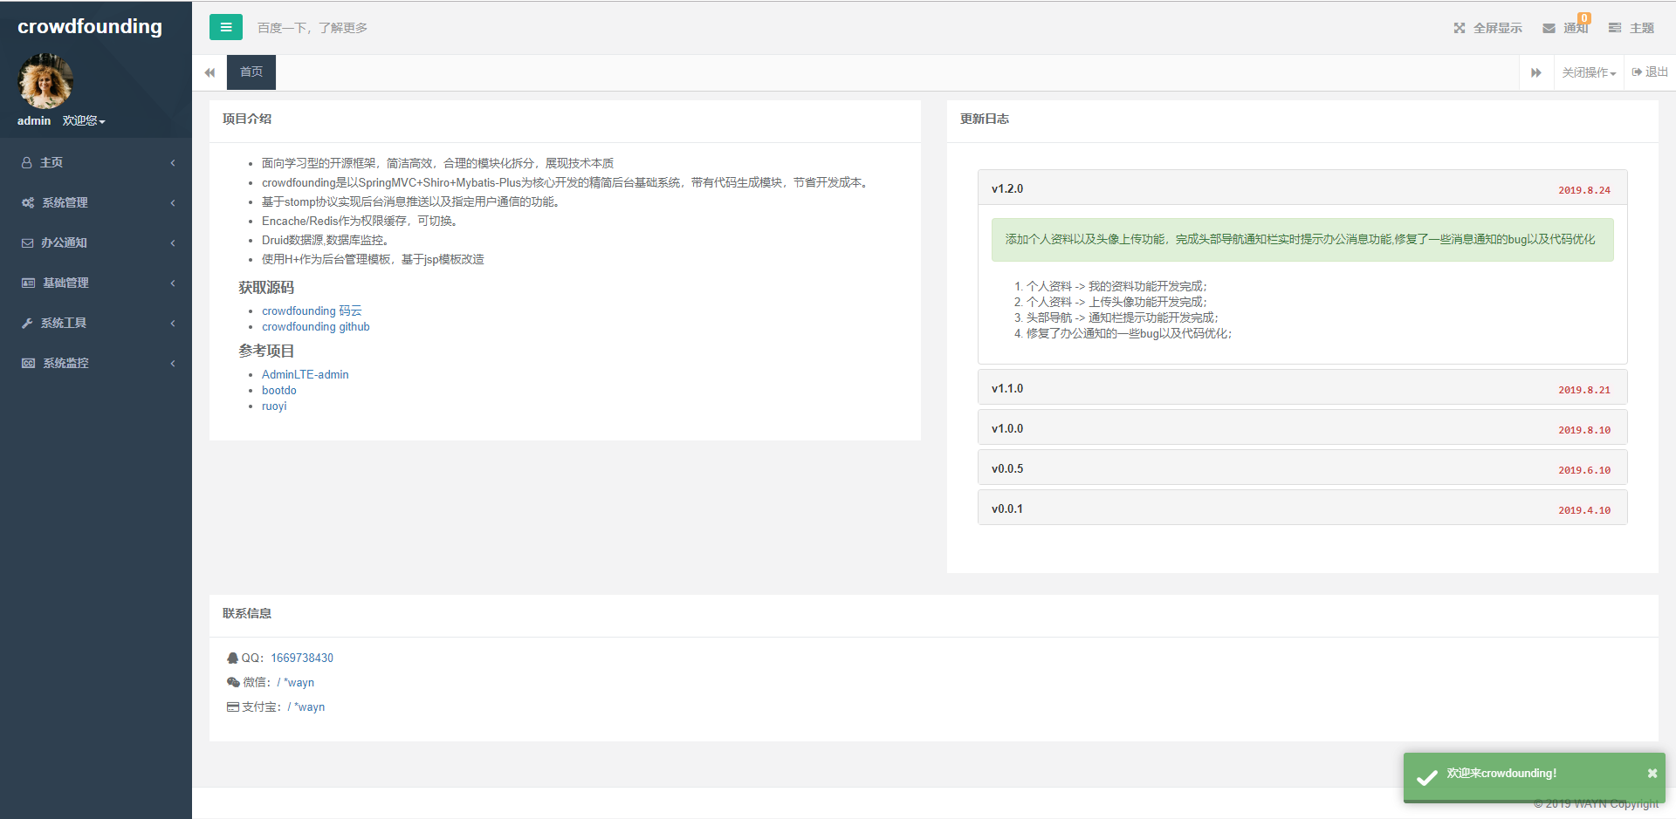
Task: Click the 系统管理 gears icon
Action: 28,202
